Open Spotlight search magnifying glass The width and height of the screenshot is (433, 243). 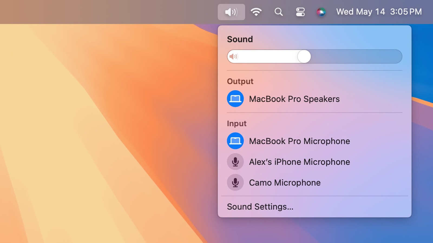coord(278,12)
